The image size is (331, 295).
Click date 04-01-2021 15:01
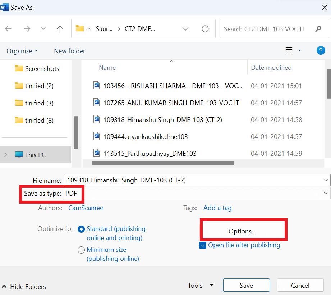[276, 86]
